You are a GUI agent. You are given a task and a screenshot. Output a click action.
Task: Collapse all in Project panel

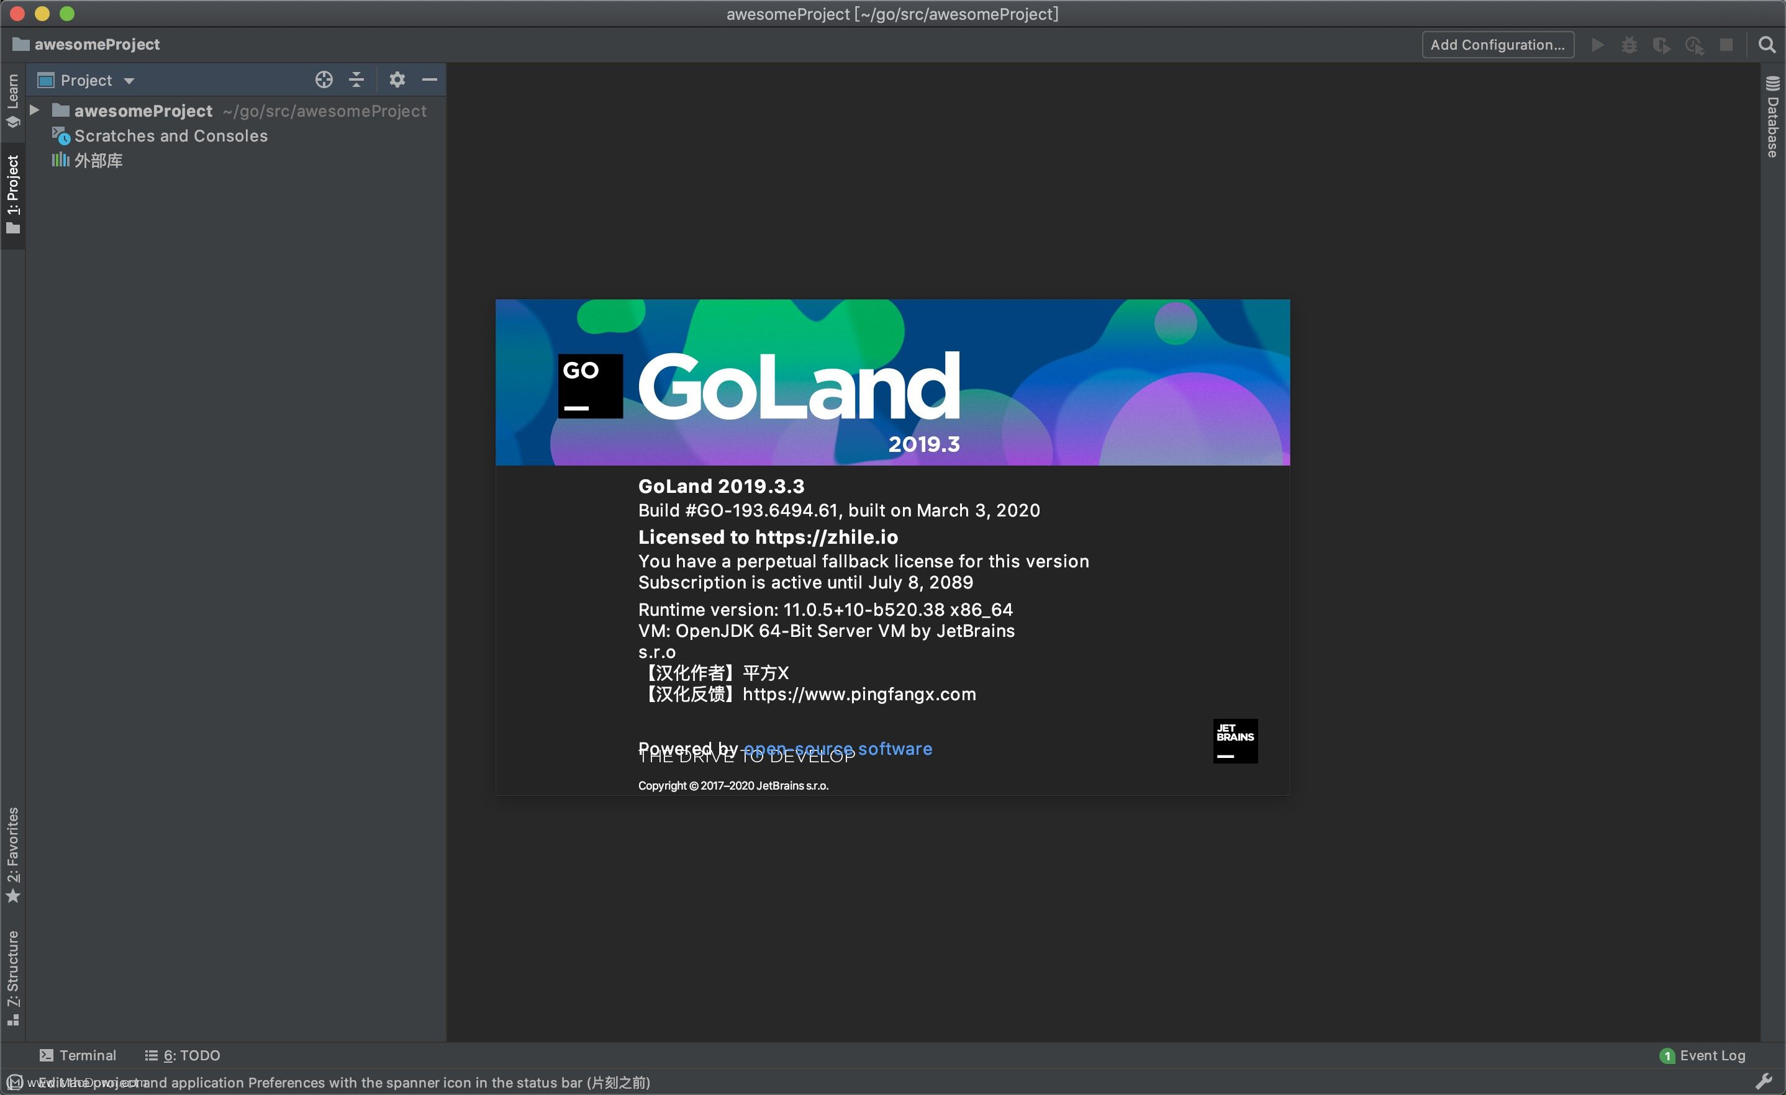(356, 79)
